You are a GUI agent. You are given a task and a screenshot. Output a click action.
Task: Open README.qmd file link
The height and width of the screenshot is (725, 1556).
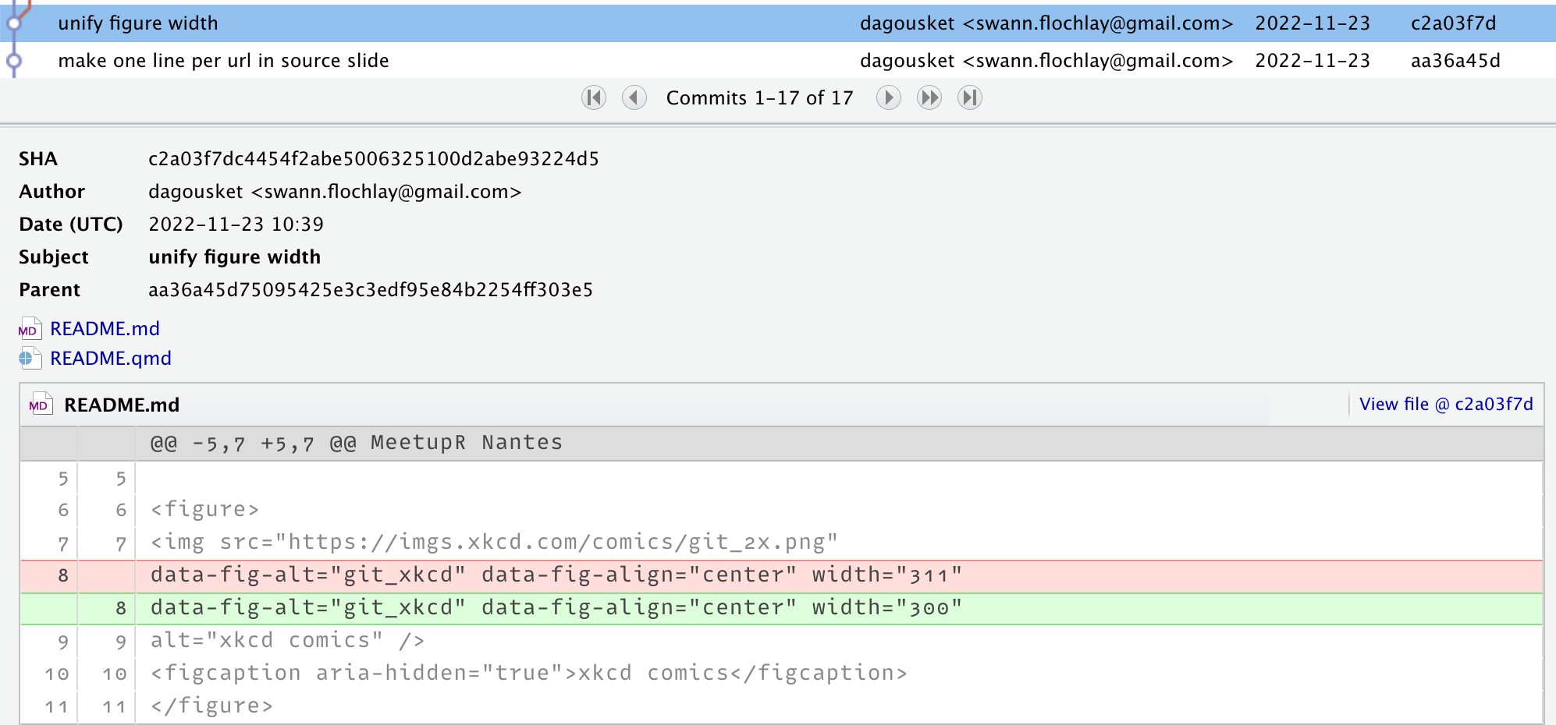(111, 359)
